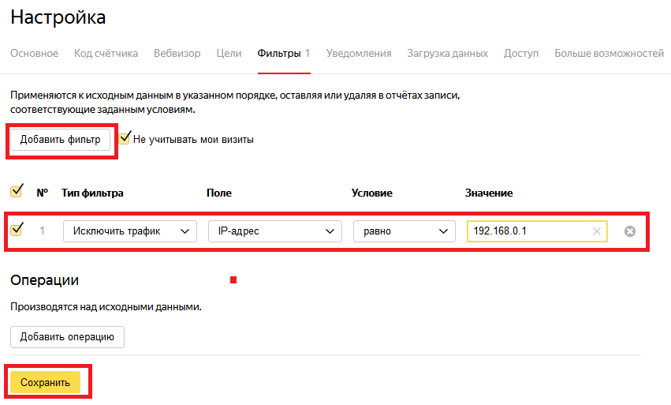
Task: Open 'Больше возможностей' tab
Action: [x=609, y=54]
